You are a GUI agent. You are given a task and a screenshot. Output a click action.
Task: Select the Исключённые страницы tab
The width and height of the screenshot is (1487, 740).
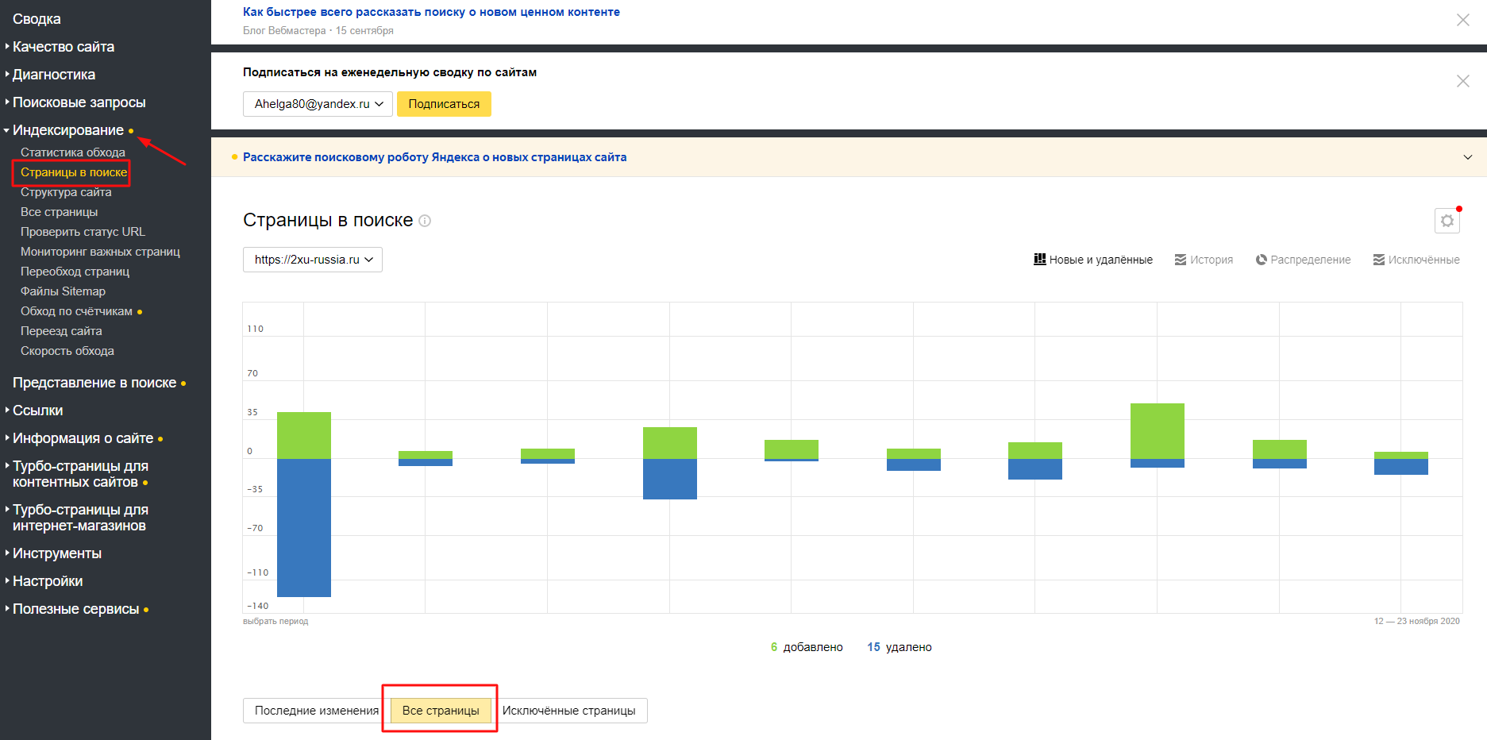(569, 711)
